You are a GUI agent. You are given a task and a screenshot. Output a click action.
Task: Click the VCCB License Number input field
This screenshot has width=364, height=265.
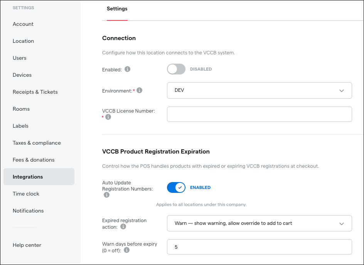(x=259, y=114)
